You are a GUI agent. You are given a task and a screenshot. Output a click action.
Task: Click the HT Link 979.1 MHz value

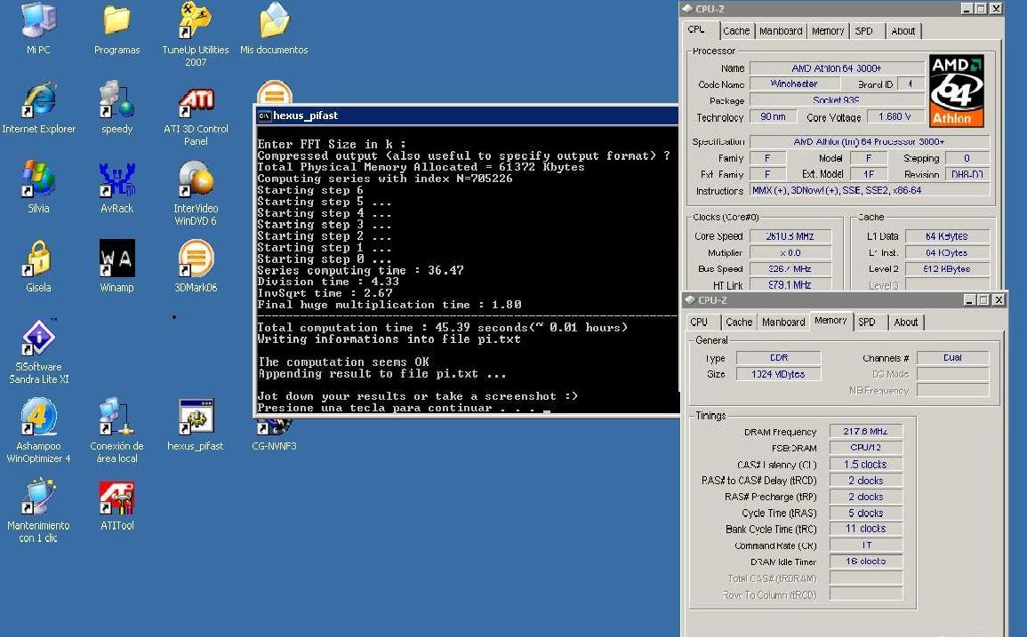[790, 285]
